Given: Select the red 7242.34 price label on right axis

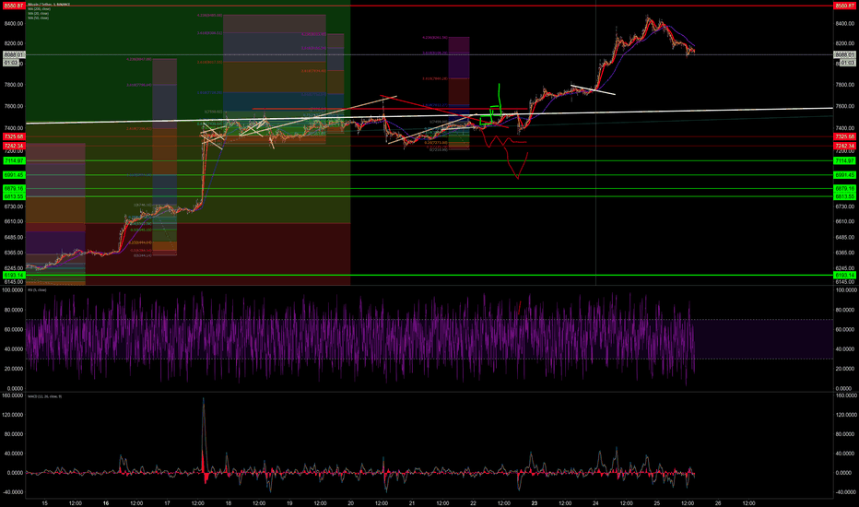Looking at the screenshot, I should [x=844, y=146].
